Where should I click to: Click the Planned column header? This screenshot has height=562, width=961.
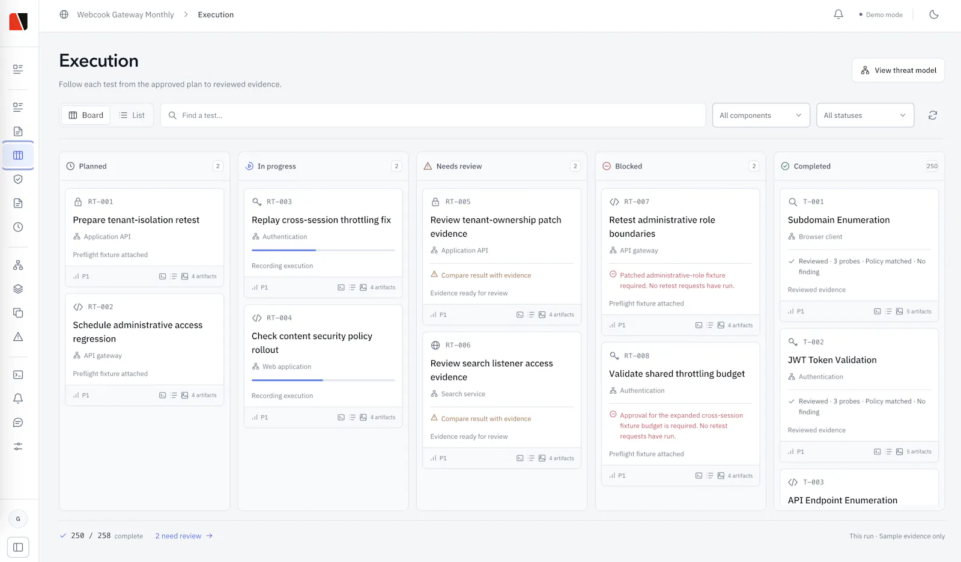(x=144, y=166)
